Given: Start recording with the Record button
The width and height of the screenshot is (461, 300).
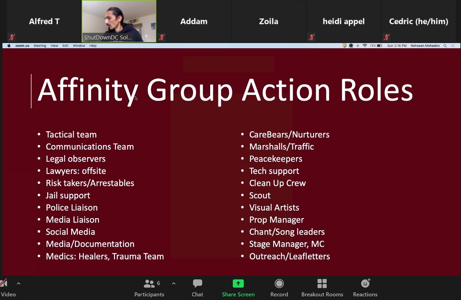Looking at the screenshot, I should tap(279, 288).
